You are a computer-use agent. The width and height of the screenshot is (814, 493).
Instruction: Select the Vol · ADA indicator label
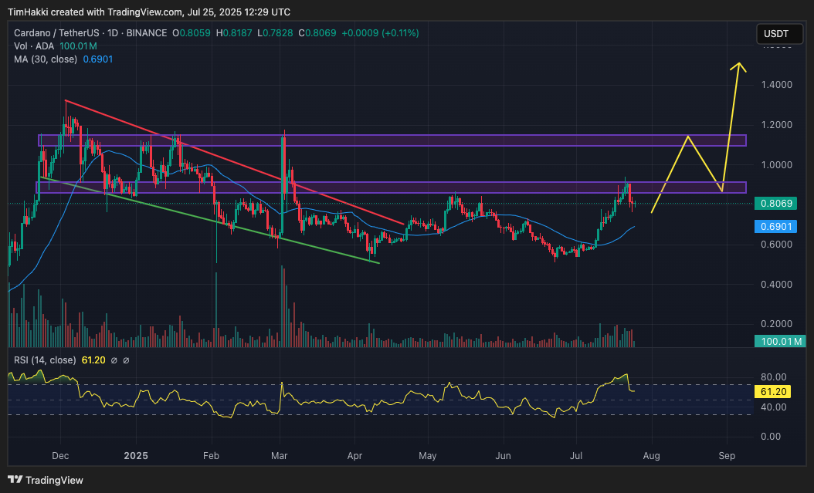(x=35, y=46)
